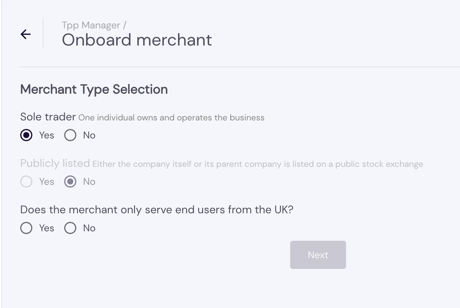
Task: Click the "Yes" label under the UK question
Action: pyautogui.click(x=46, y=228)
